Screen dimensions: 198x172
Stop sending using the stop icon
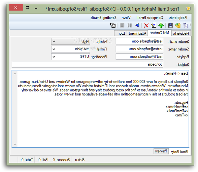point(122,25)
